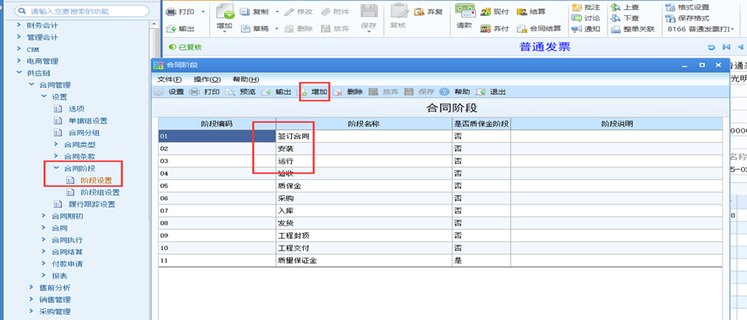Expand the 合同条款 tree node
The width and height of the screenshot is (747, 320).
click(x=55, y=156)
